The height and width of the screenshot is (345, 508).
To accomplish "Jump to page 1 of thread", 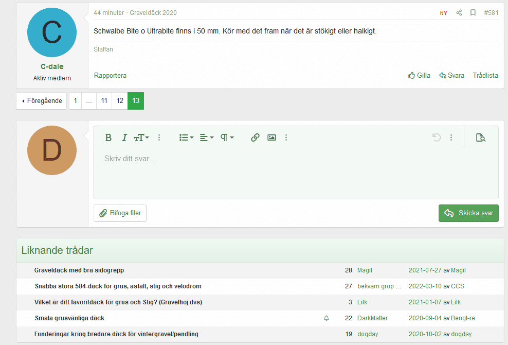I will click(x=76, y=101).
